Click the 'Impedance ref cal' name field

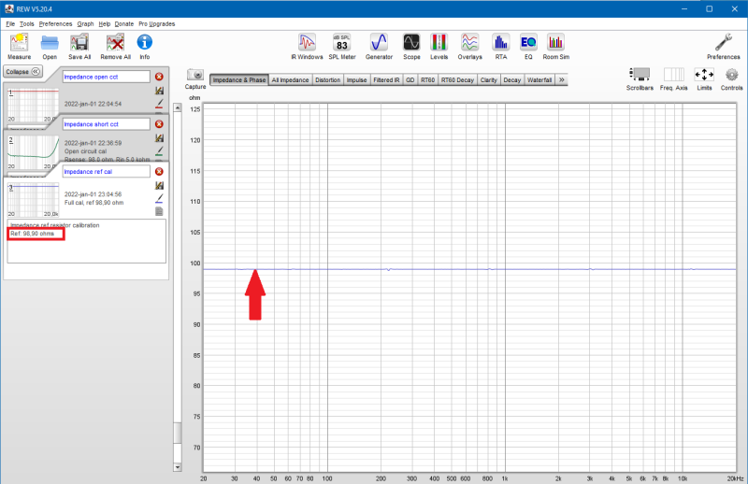click(106, 171)
